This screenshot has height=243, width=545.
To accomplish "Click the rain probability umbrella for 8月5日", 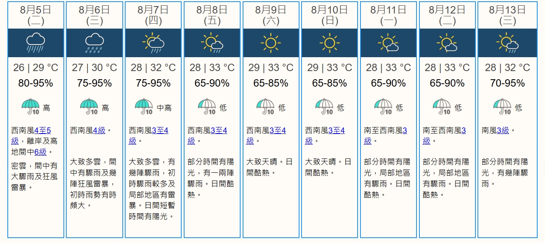I will tap(31, 107).
